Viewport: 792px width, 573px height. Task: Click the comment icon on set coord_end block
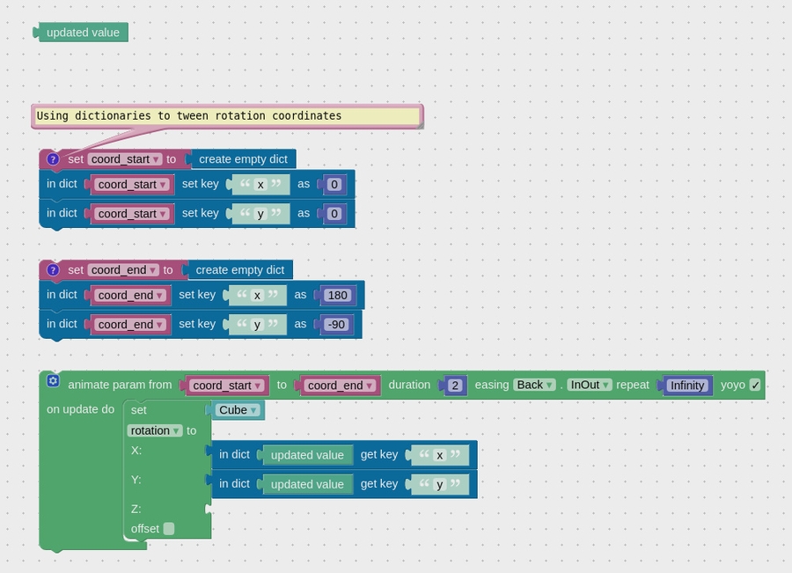pos(53,270)
